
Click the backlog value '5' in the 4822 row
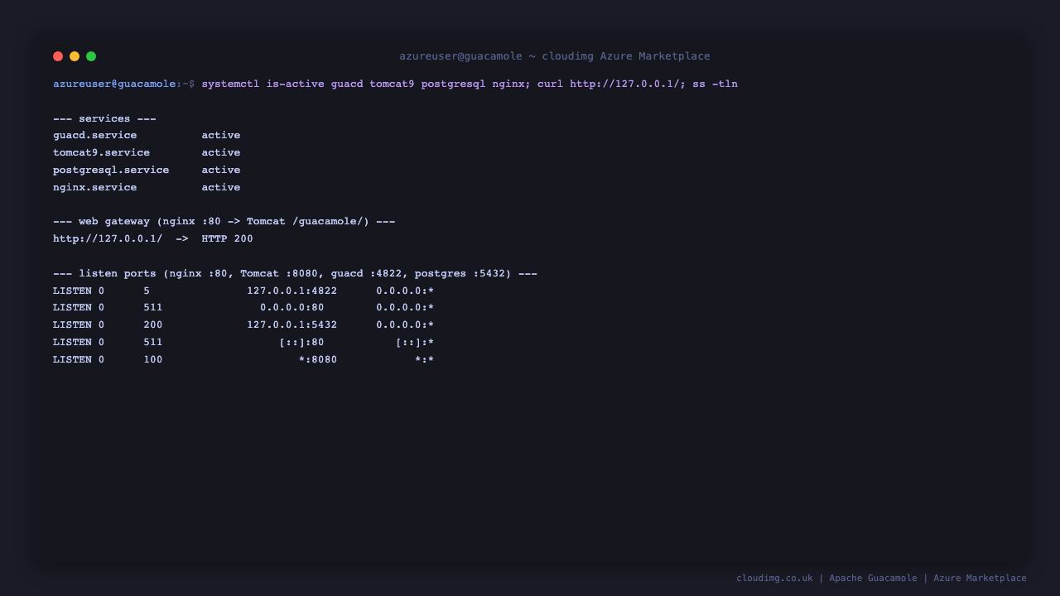(x=147, y=291)
